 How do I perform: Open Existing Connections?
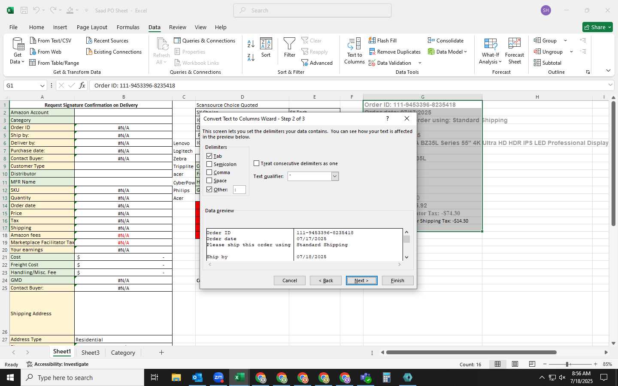click(114, 51)
